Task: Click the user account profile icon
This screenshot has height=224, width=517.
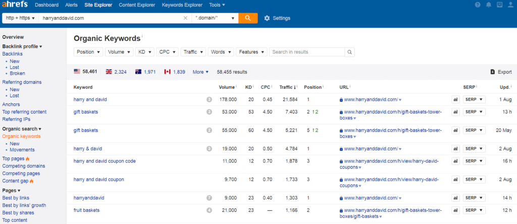Action: tap(511, 5)
